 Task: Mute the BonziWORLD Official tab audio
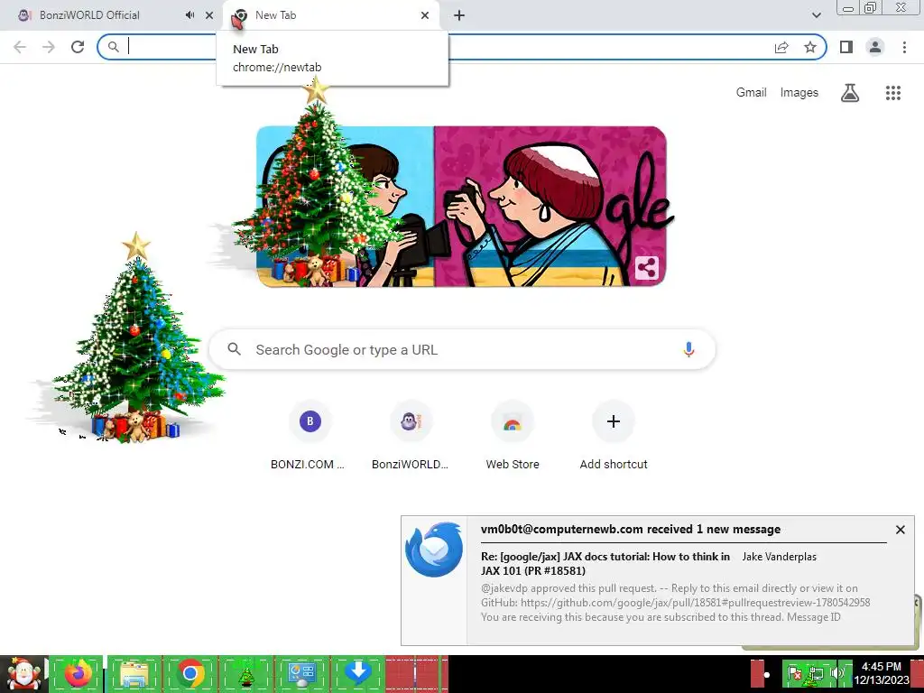tap(189, 15)
